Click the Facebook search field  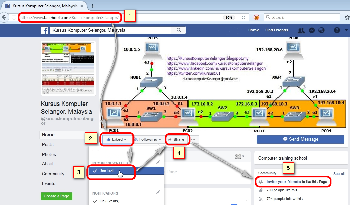click(111, 30)
